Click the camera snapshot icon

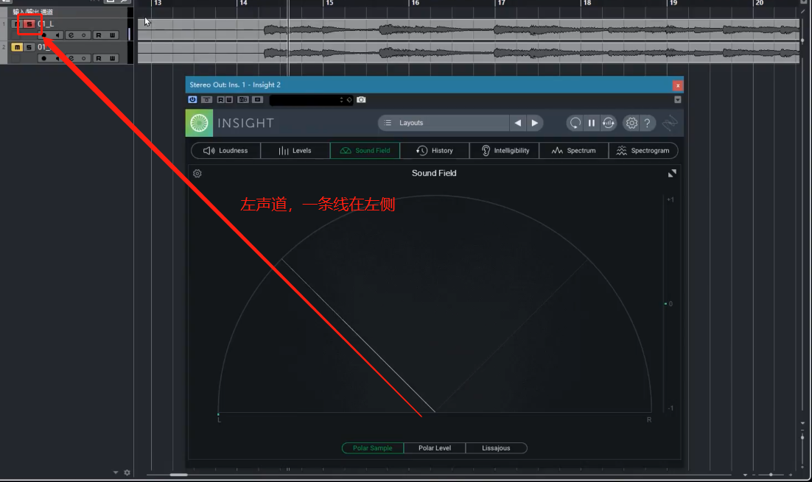(x=362, y=99)
